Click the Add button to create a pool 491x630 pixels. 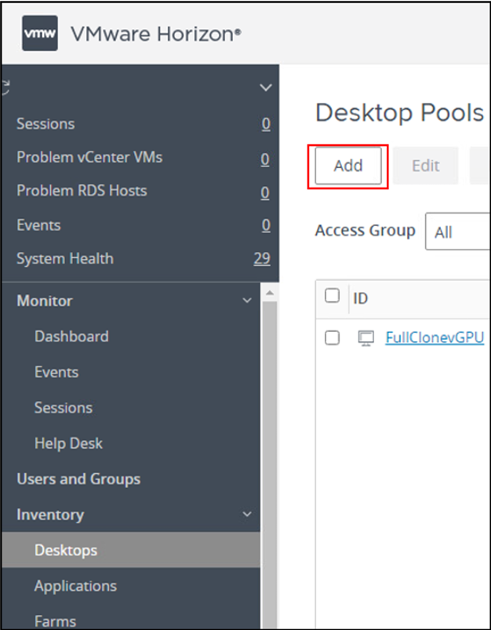[347, 166]
